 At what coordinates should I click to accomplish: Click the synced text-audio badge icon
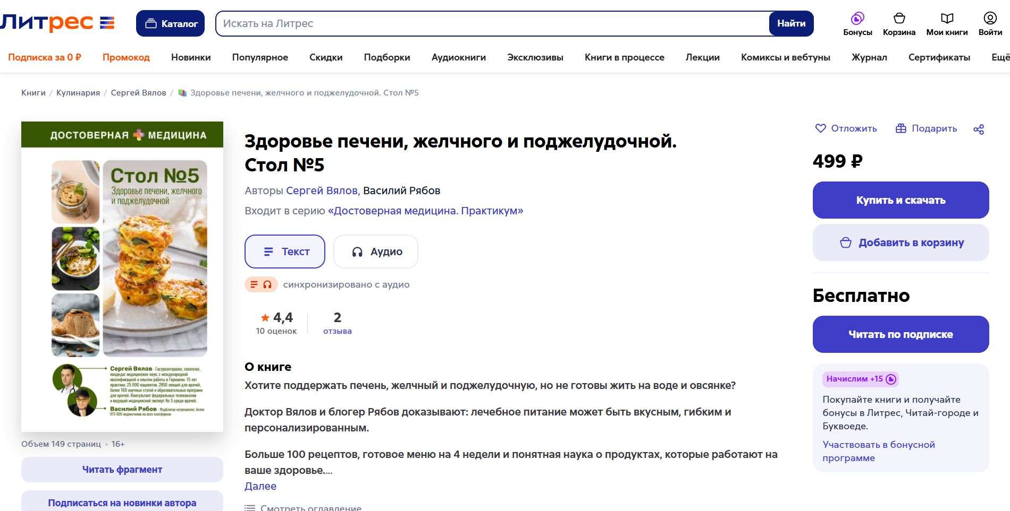click(x=260, y=284)
